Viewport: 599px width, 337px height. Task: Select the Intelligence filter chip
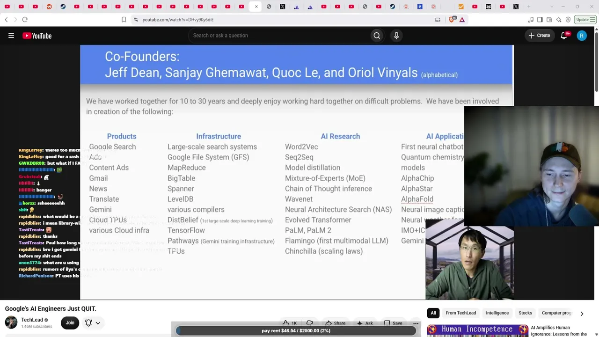(x=497, y=313)
